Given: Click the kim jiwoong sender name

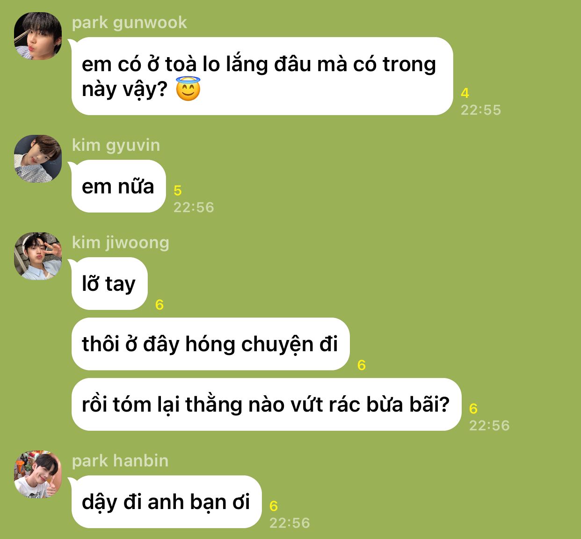Looking at the screenshot, I should click(x=121, y=243).
